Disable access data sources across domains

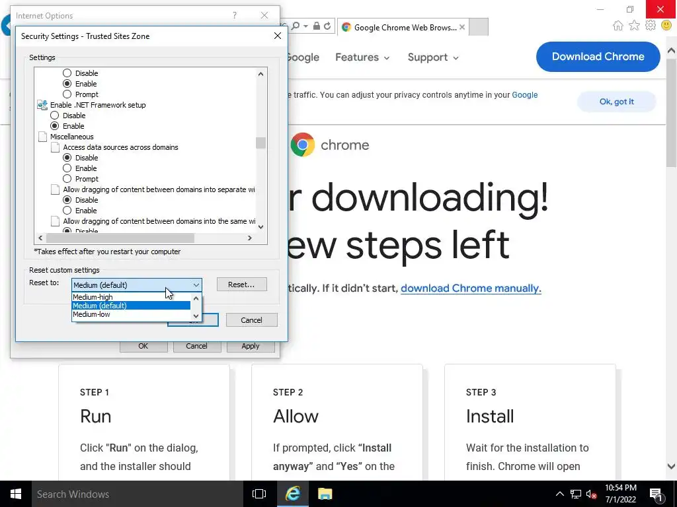pyautogui.click(x=67, y=157)
